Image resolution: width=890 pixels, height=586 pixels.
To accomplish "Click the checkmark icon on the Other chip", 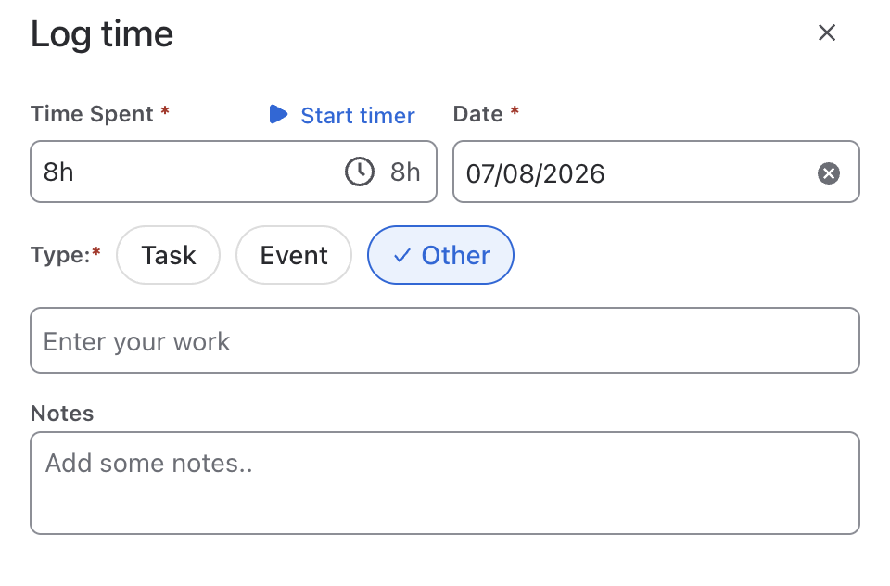I will [x=401, y=256].
